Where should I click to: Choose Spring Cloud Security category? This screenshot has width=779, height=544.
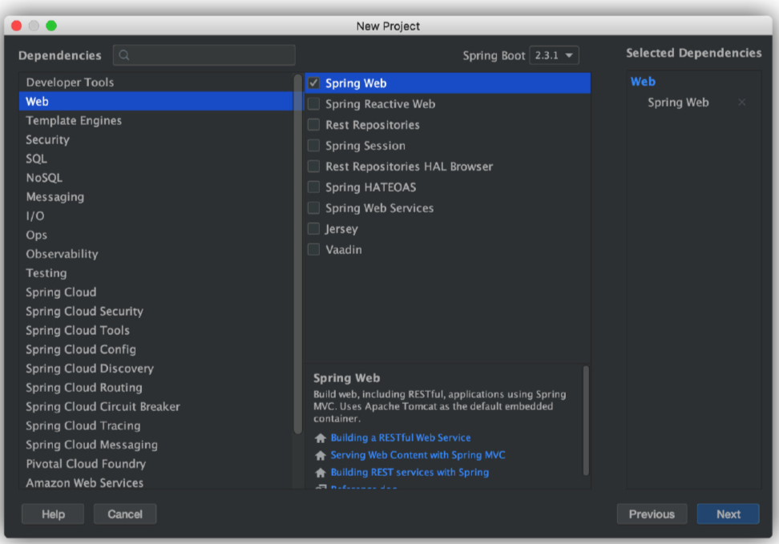click(156, 312)
